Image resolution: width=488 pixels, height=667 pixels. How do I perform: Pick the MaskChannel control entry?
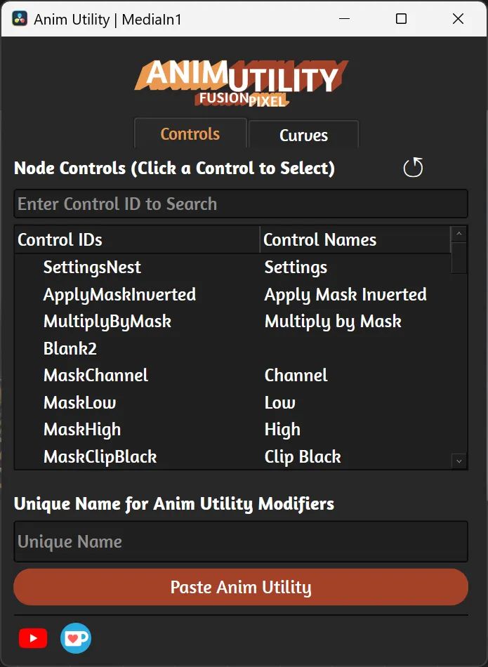coord(232,375)
